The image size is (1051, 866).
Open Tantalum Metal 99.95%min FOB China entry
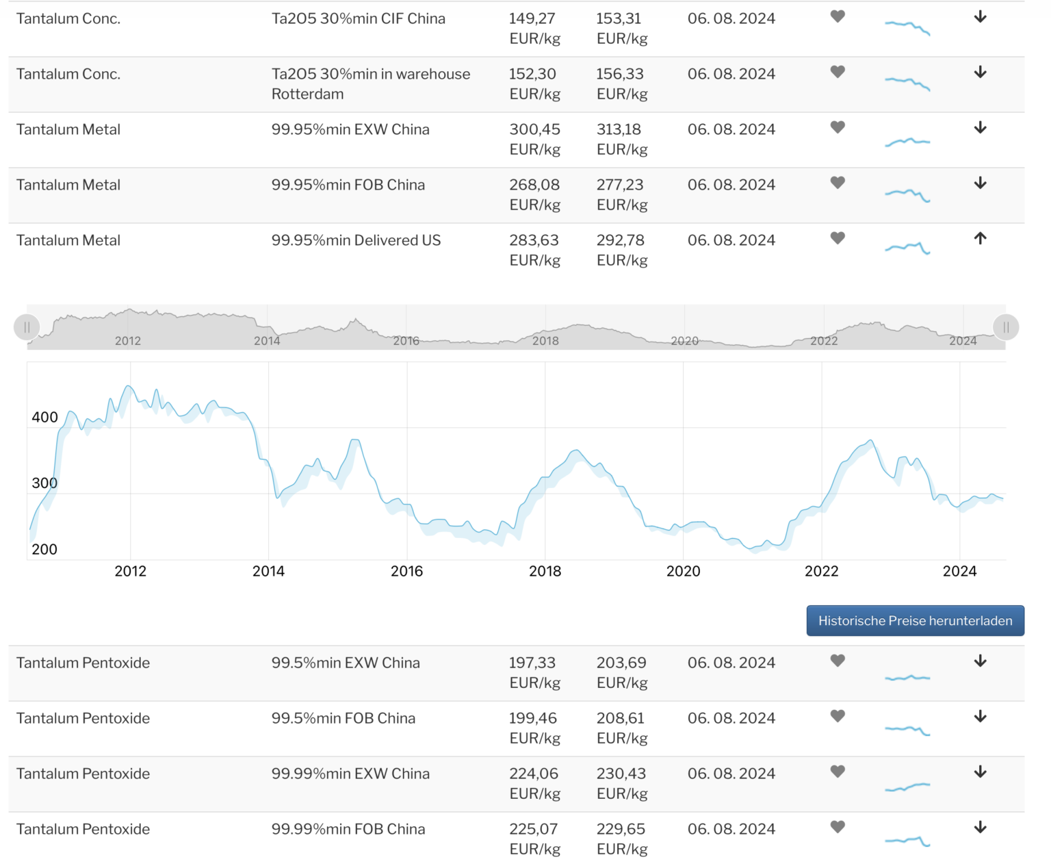pyautogui.click(x=68, y=185)
